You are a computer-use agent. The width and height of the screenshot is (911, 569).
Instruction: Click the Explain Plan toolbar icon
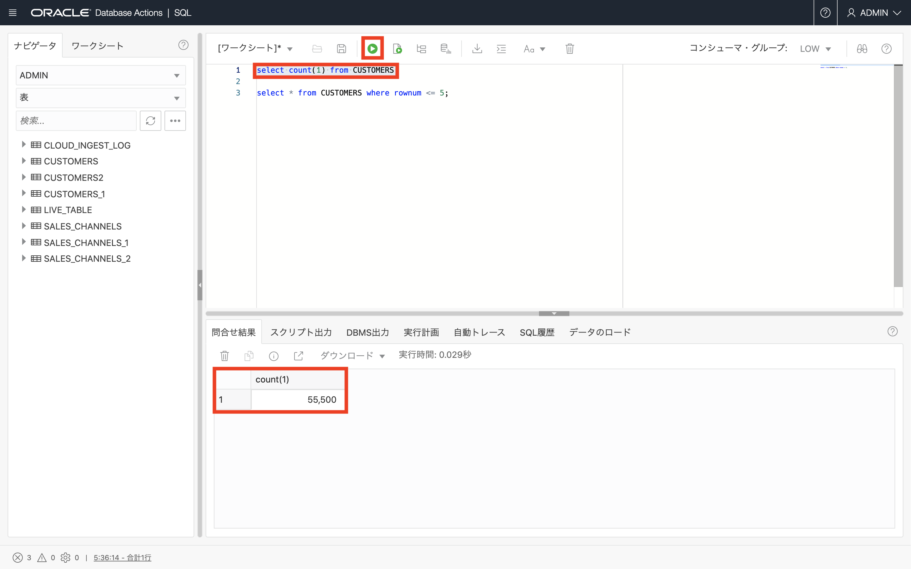[421, 49]
